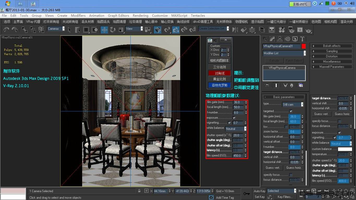Click the Redo arrow icon

pyautogui.click(x=15, y=29)
